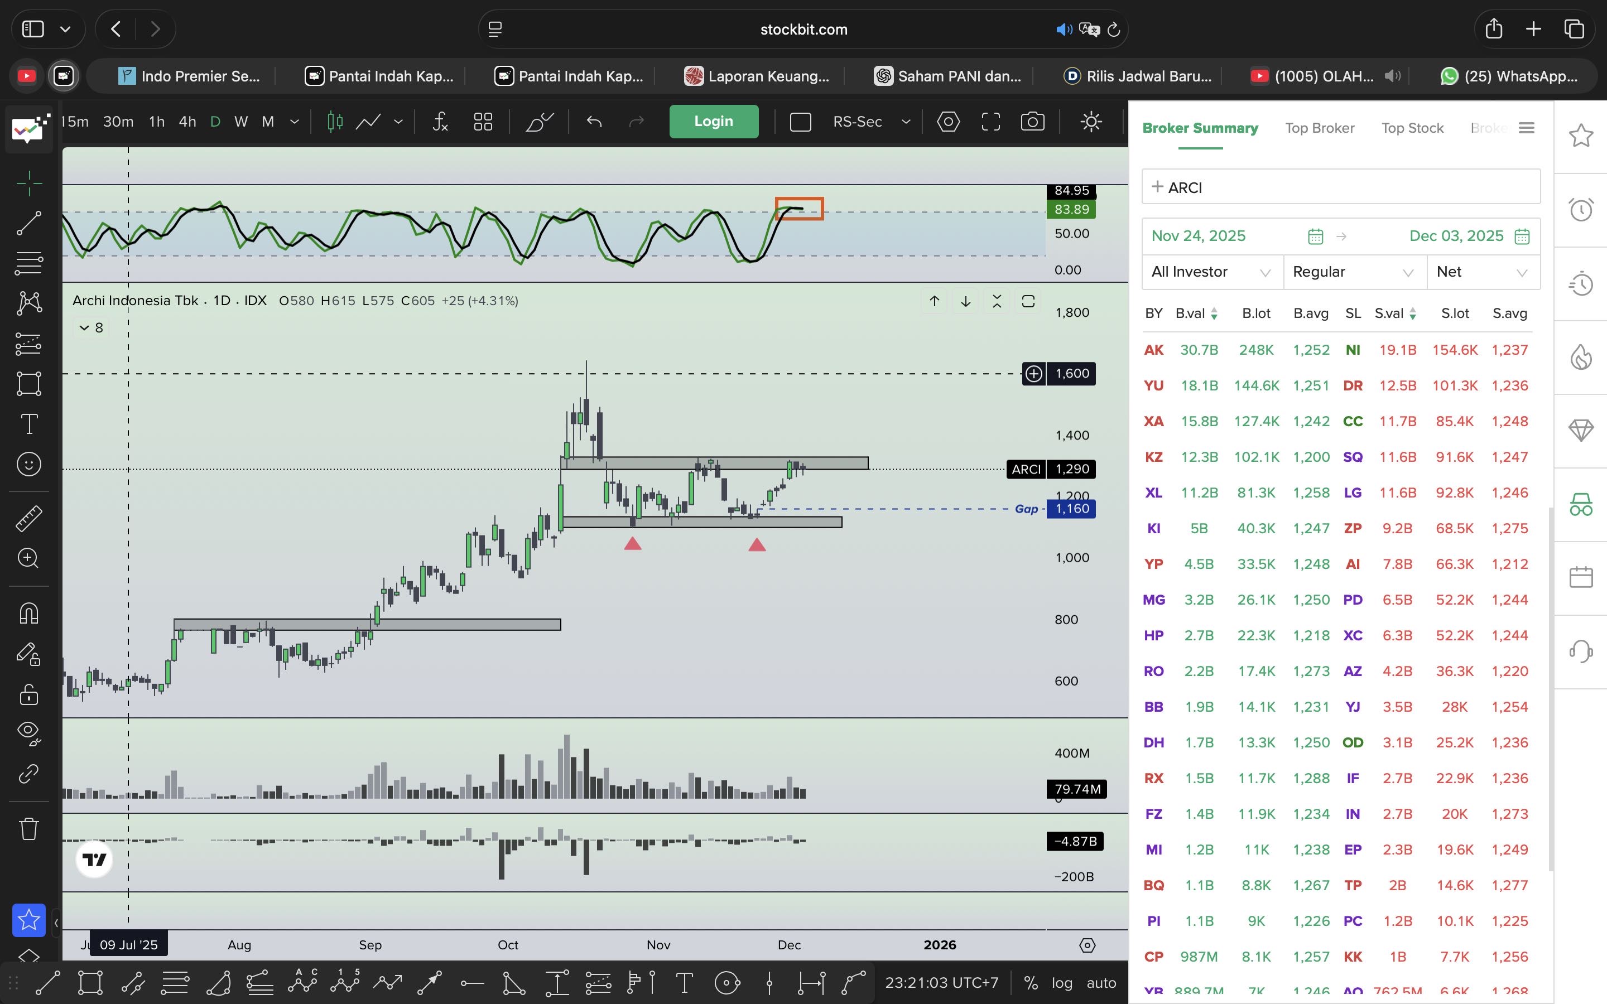Open the indicators fx menu

[440, 122]
